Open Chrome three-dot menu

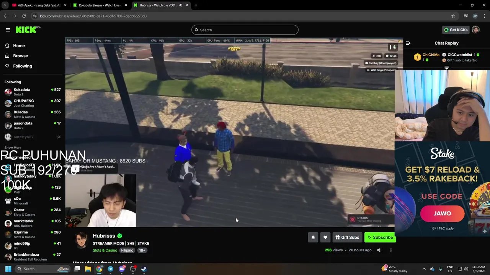(x=484, y=16)
